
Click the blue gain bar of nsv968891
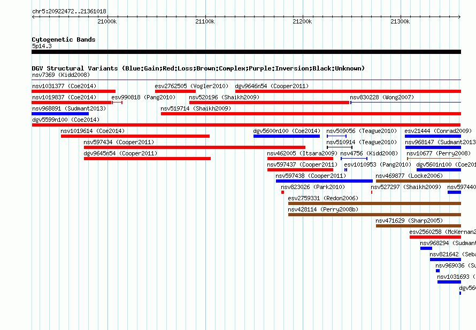point(60,114)
